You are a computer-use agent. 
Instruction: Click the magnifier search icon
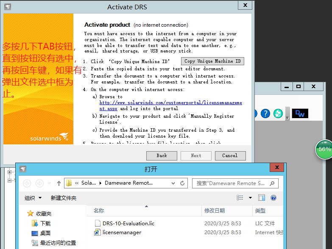[x=272, y=183]
